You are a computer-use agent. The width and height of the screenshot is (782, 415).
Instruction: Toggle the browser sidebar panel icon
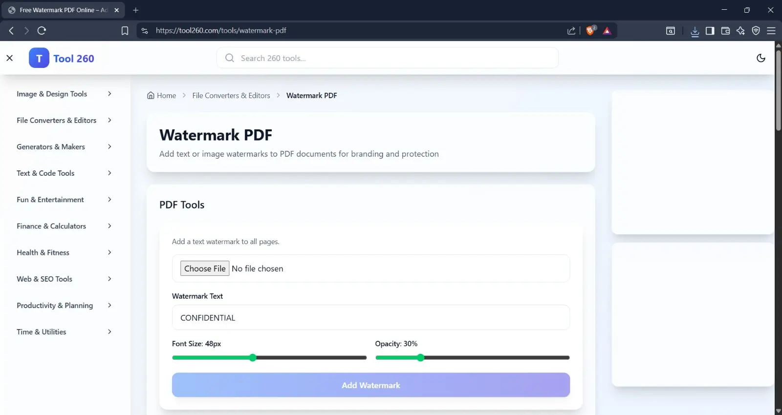tap(710, 31)
